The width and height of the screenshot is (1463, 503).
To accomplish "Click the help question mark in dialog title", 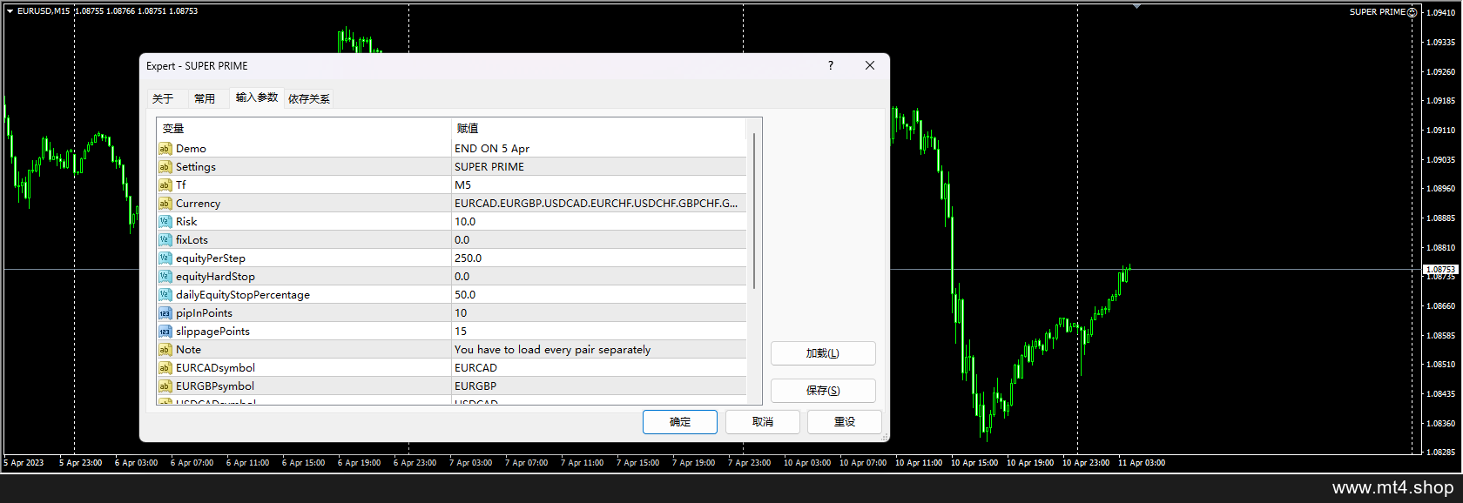I will [831, 65].
